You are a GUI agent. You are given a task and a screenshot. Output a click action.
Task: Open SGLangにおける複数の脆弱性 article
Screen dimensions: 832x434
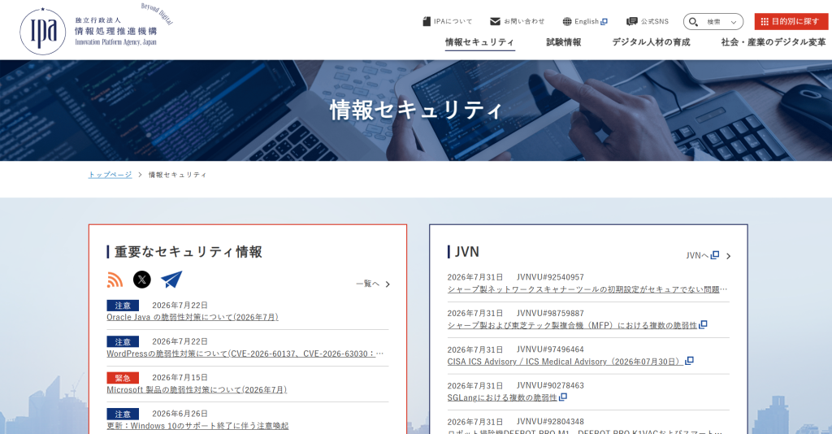click(502, 397)
